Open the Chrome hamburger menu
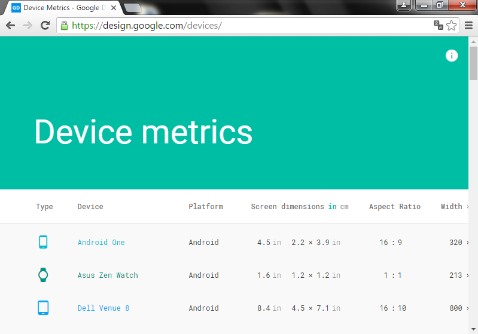478x334 pixels. (468, 26)
